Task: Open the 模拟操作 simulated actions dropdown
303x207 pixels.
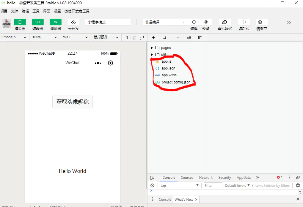Action: pyautogui.click(x=106, y=37)
